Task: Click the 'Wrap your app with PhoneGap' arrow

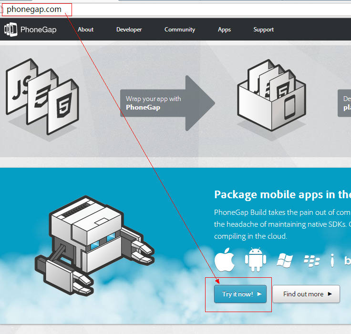Action: pos(165,103)
